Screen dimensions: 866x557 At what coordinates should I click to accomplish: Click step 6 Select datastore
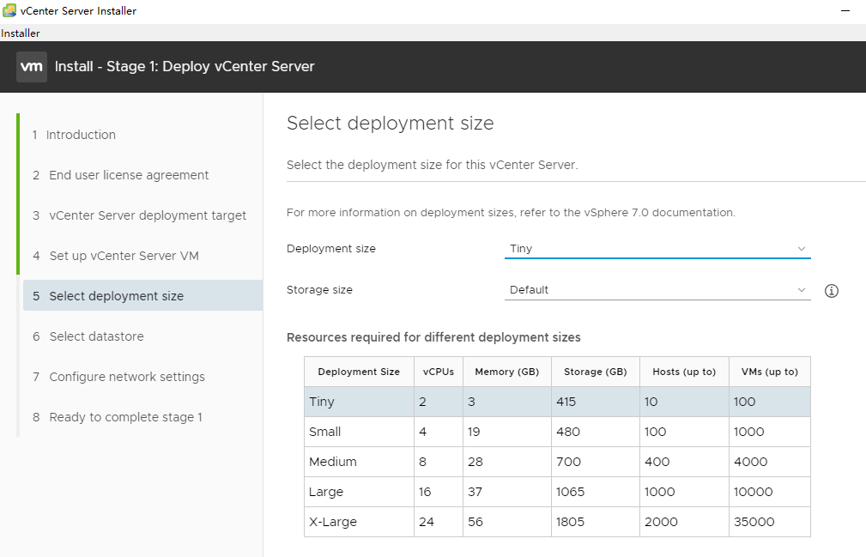[88, 336]
